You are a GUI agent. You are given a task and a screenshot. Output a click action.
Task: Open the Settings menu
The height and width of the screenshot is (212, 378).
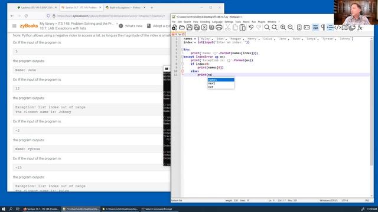pyautogui.click(x=229, y=22)
